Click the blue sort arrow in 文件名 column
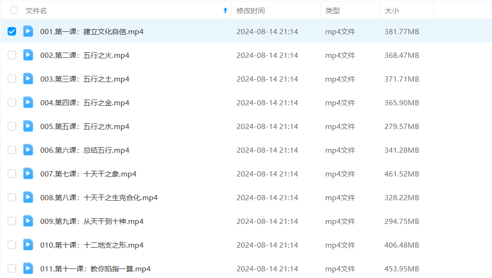The width and height of the screenshot is (492, 278). pyautogui.click(x=225, y=10)
